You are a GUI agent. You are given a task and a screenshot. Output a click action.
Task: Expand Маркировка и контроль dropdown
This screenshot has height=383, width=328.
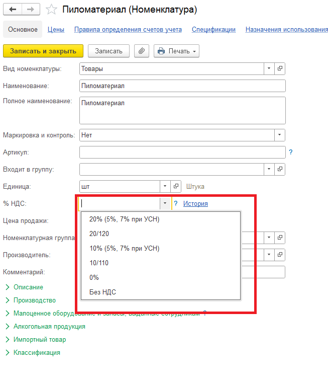click(x=280, y=135)
